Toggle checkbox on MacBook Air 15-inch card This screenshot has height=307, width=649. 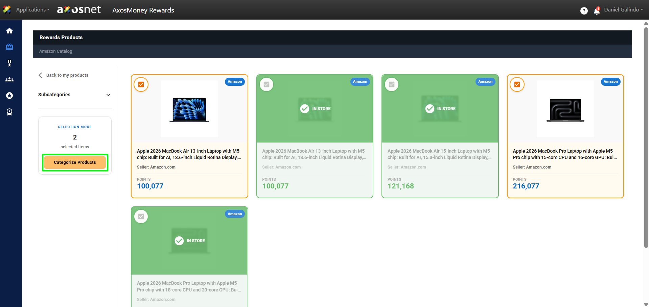[x=392, y=84]
